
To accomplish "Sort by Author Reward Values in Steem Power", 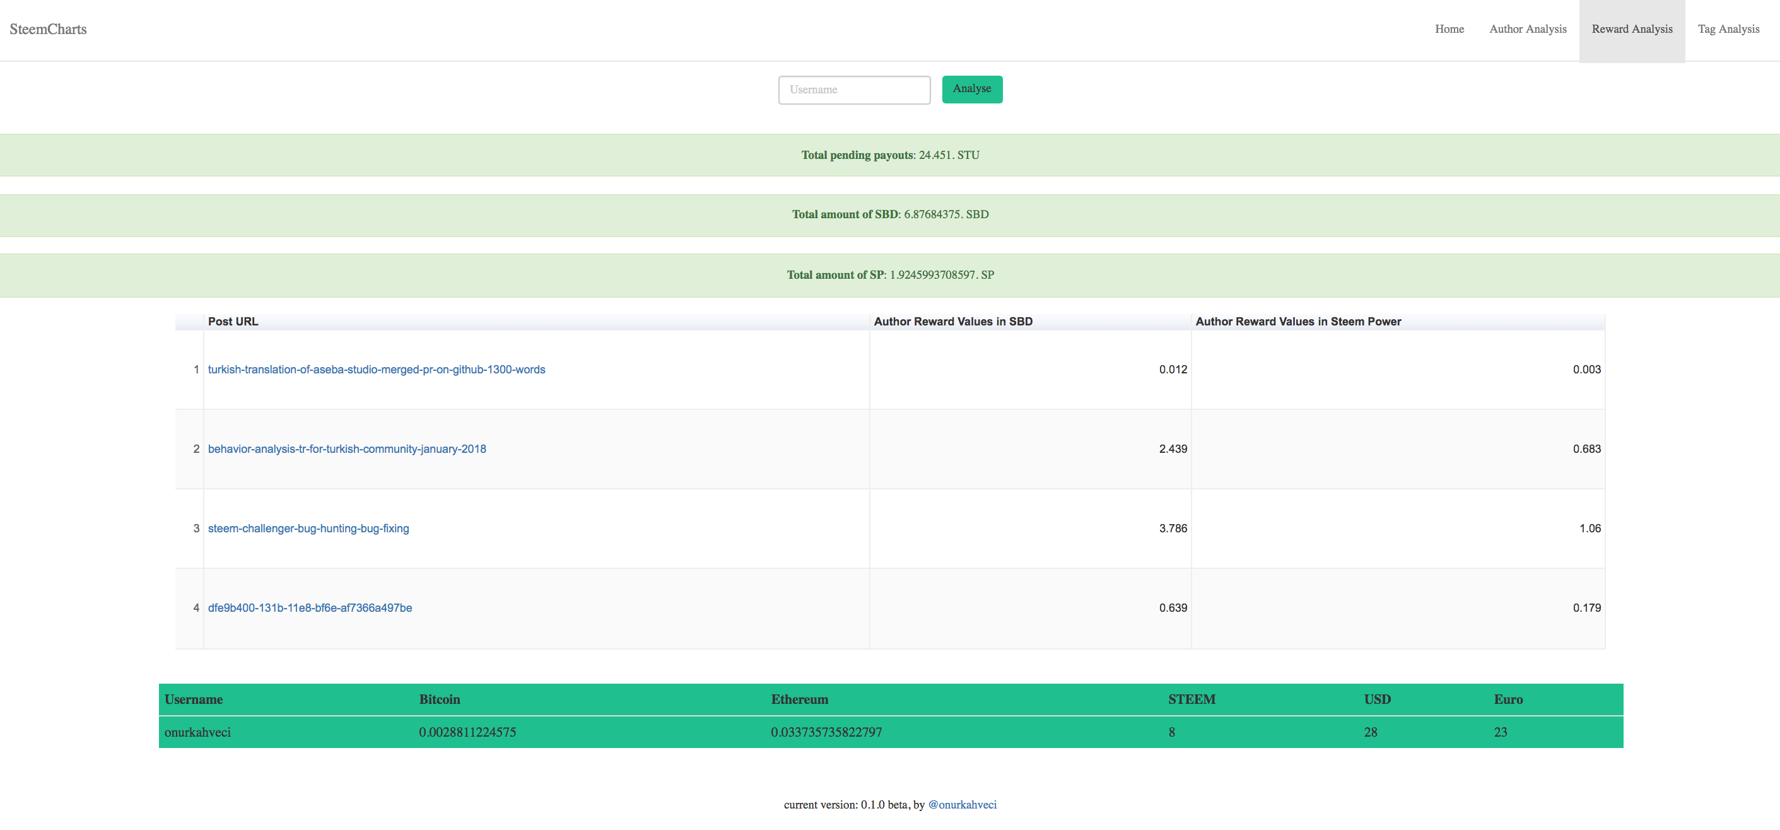I will 1398,322.
